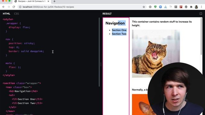Image resolution: width=205 pixels, height=115 pixels.
Task: Click the "main {" selector line
Action: click(x=10, y=63)
